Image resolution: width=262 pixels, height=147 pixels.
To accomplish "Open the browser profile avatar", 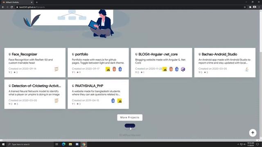I will coord(255,7).
